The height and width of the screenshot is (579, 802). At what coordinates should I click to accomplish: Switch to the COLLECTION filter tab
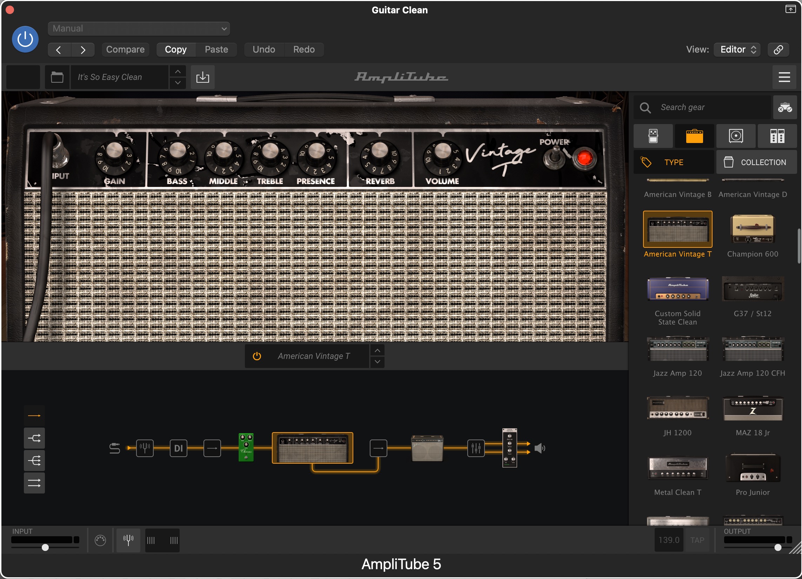coord(756,162)
